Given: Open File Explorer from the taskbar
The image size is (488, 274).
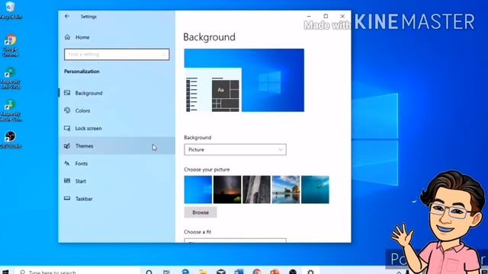Looking at the screenshot, I should [x=204, y=272].
